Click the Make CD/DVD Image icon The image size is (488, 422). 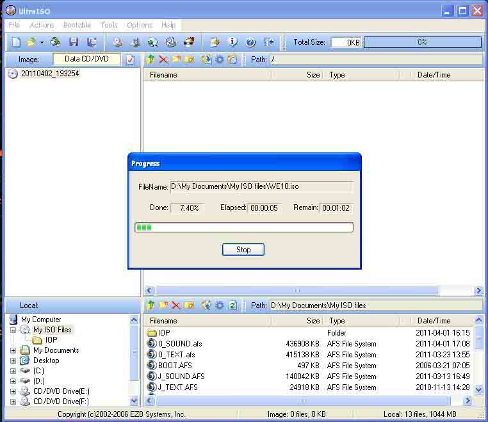tap(117, 42)
